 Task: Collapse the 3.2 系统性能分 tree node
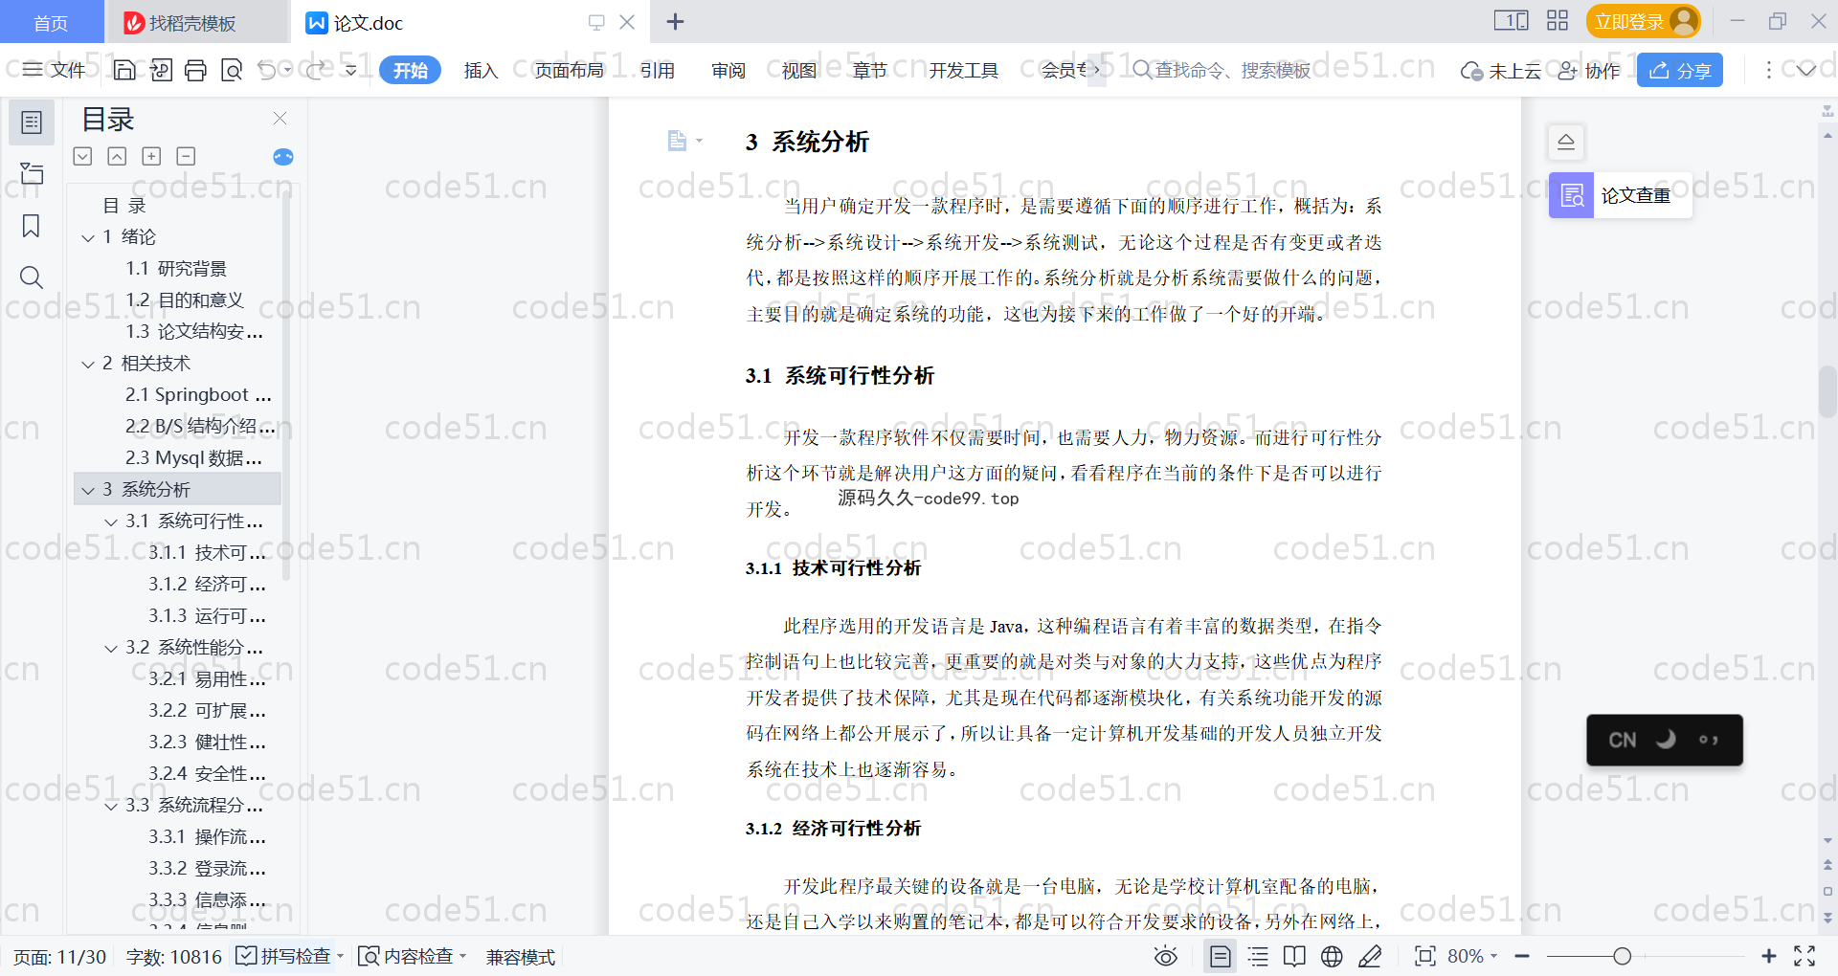111,649
